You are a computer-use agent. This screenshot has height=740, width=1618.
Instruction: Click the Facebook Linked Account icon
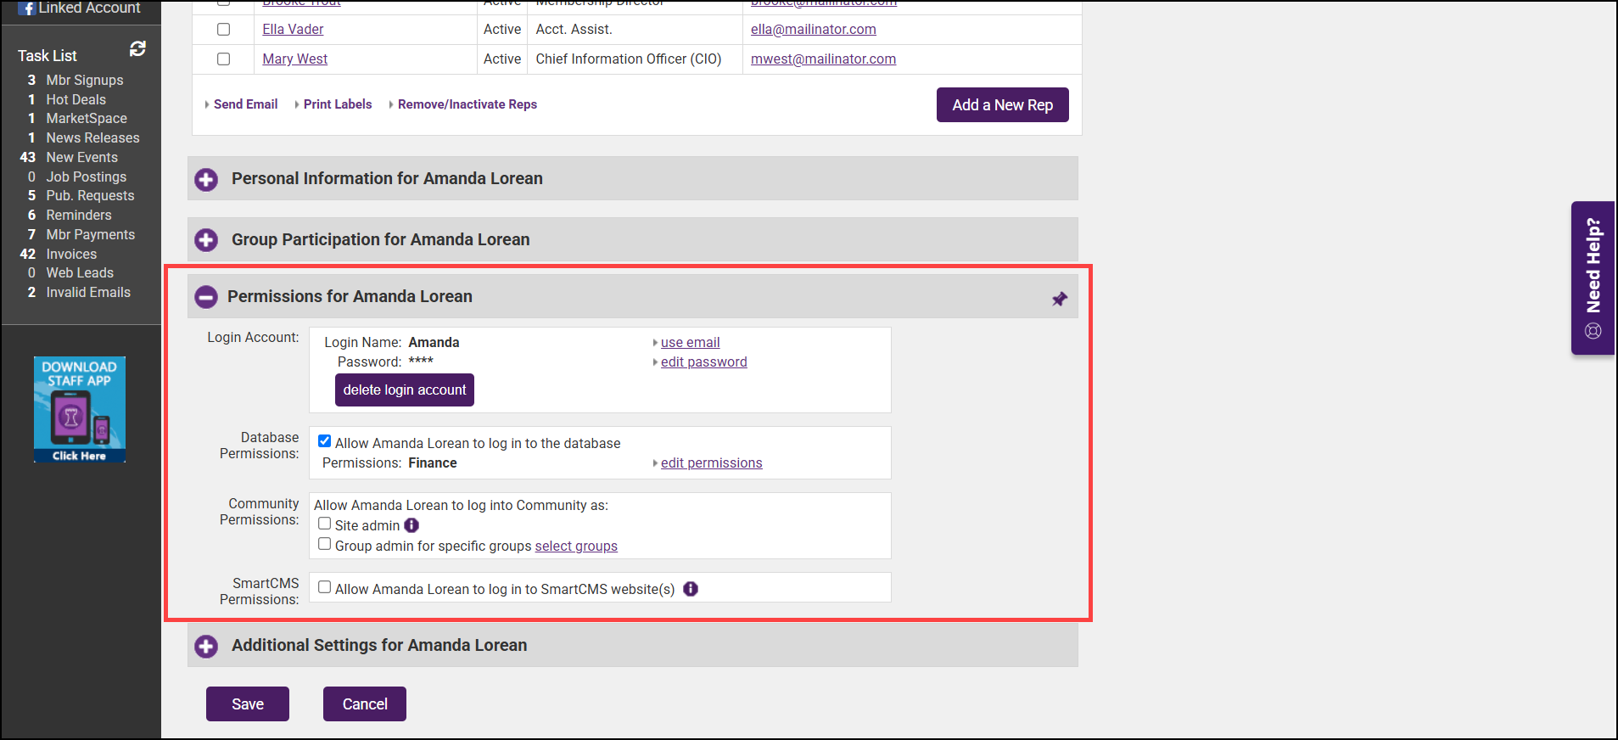point(26,8)
